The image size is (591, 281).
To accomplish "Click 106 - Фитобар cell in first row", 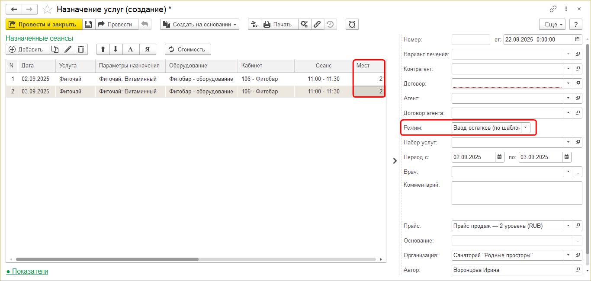I will click(x=266, y=79).
